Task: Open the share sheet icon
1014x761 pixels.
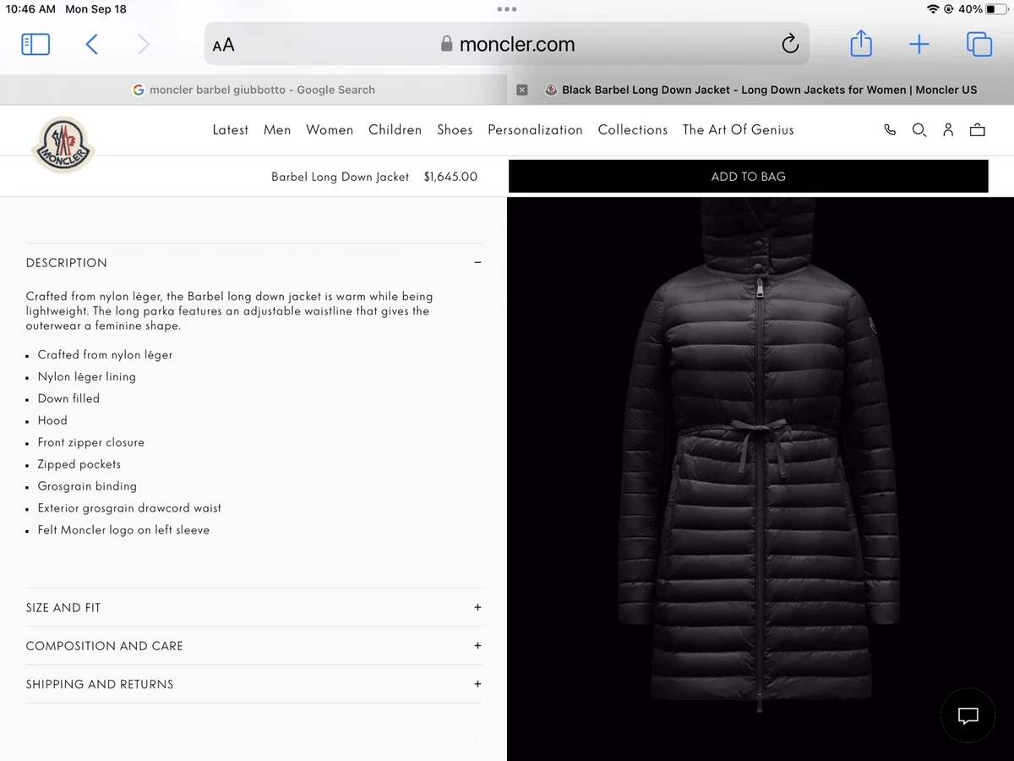Action: click(861, 44)
